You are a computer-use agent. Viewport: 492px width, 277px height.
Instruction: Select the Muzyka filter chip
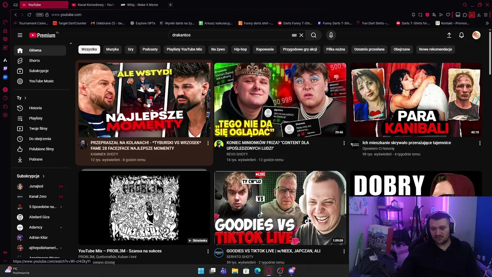coord(112,49)
